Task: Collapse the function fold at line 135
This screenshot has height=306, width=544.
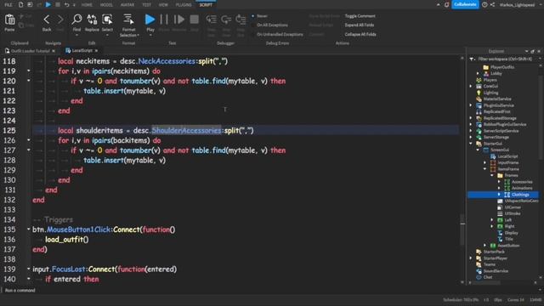Action: coord(29,229)
